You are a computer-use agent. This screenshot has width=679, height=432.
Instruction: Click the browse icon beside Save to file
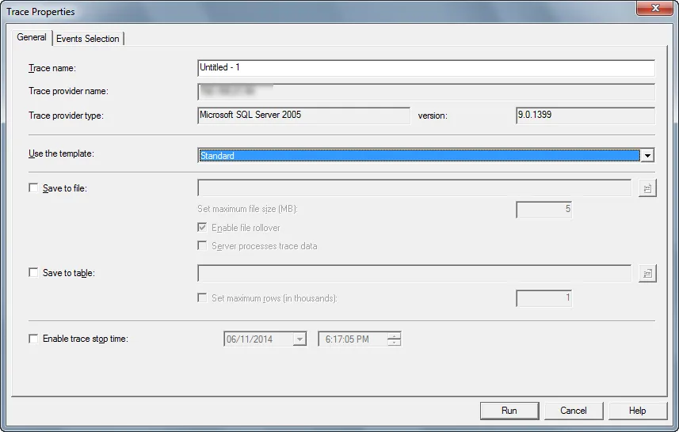(x=647, y=188)
